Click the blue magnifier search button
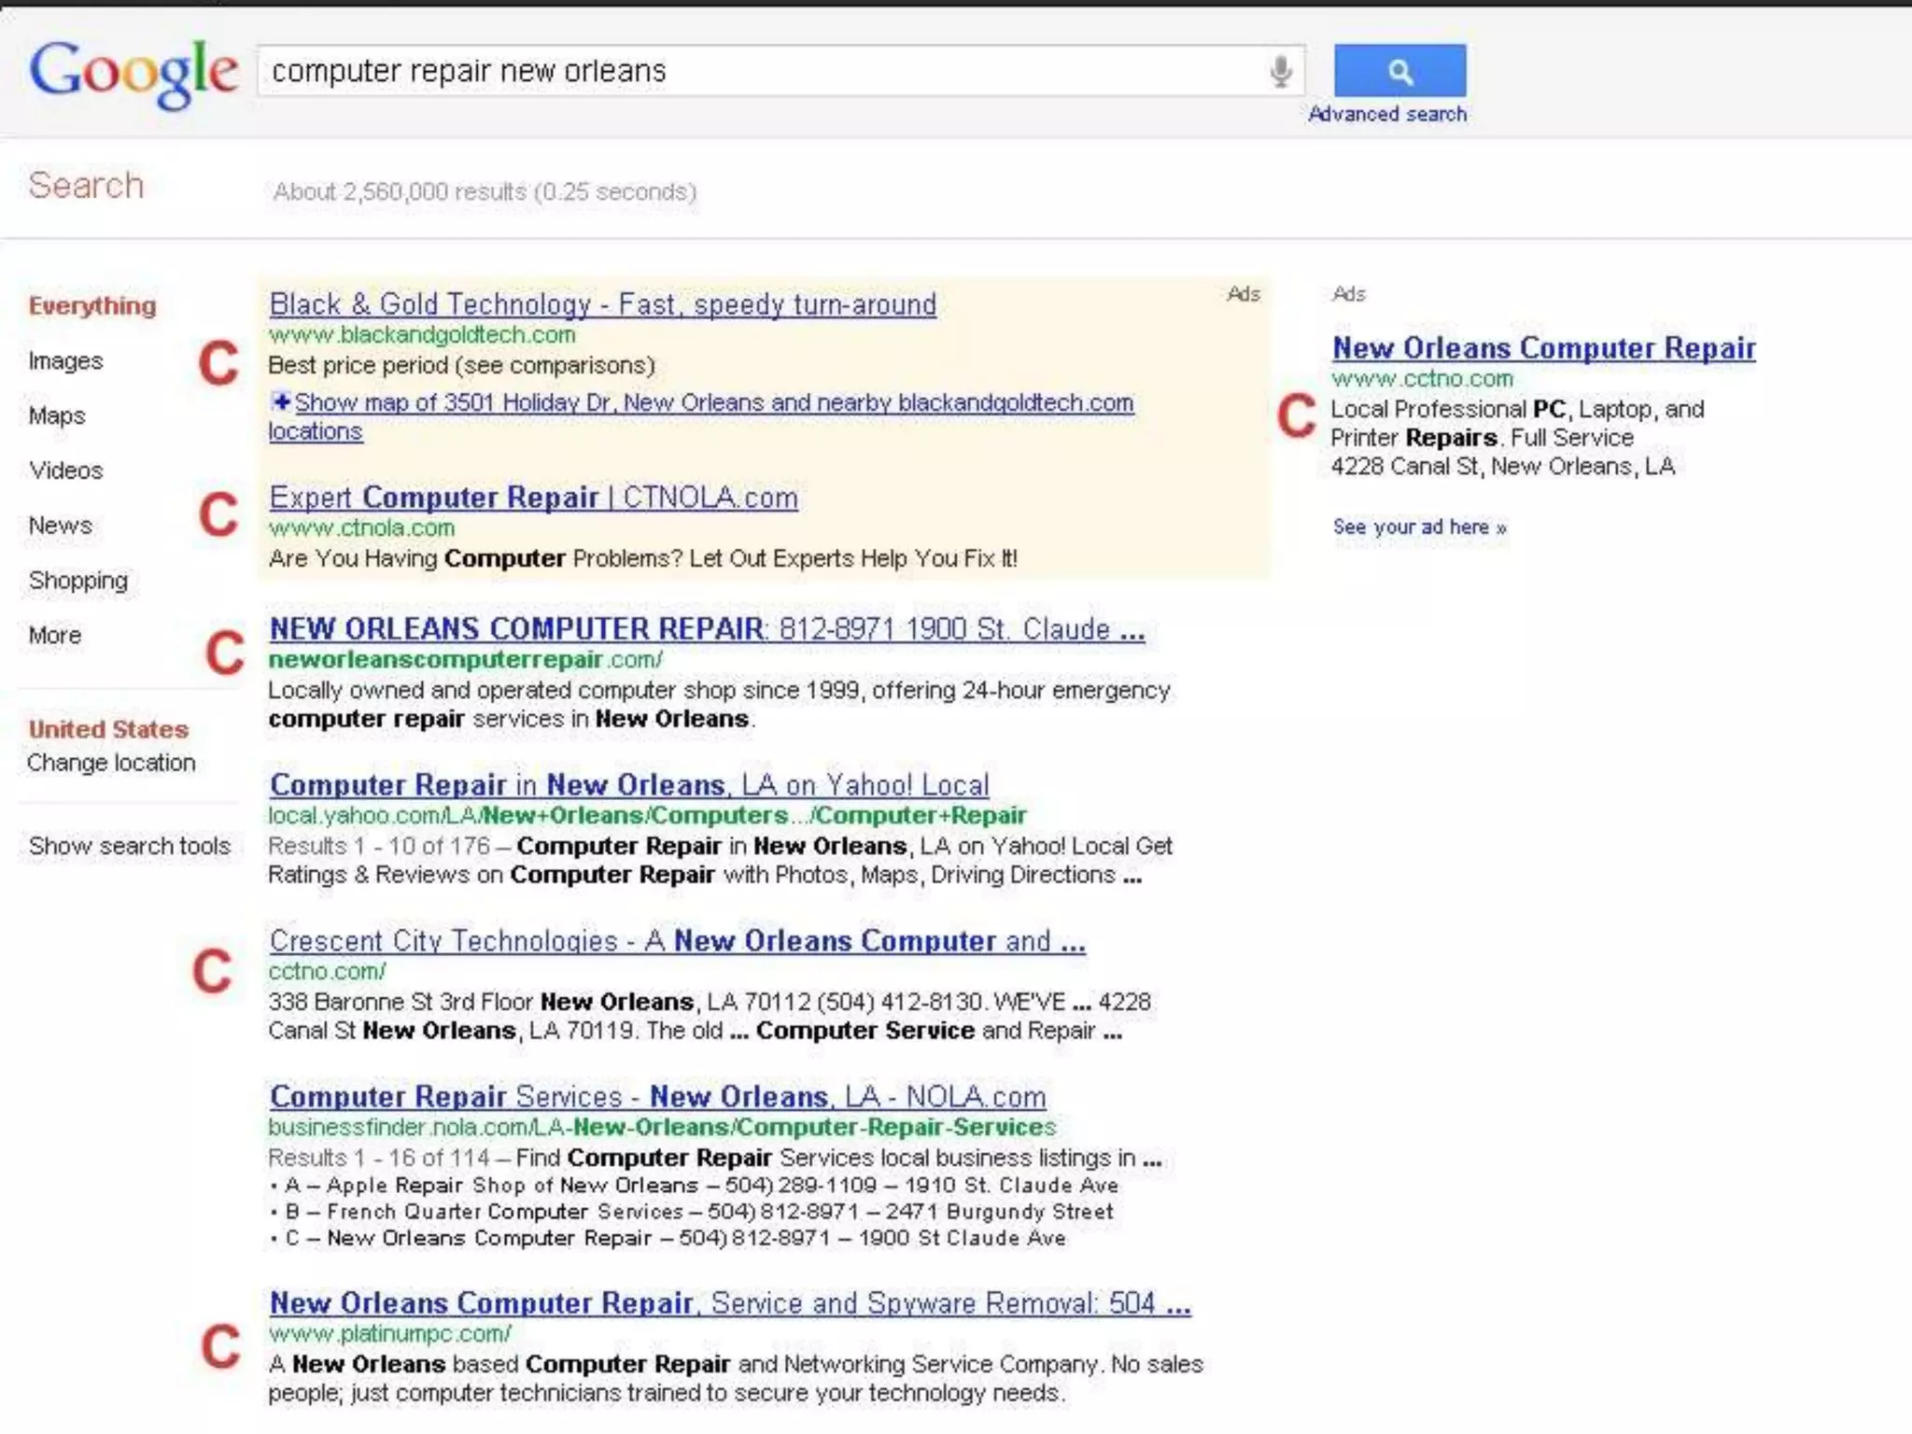This screenshot has width=1912, height=1434. pyautogui.click(x=1399, y=71)
